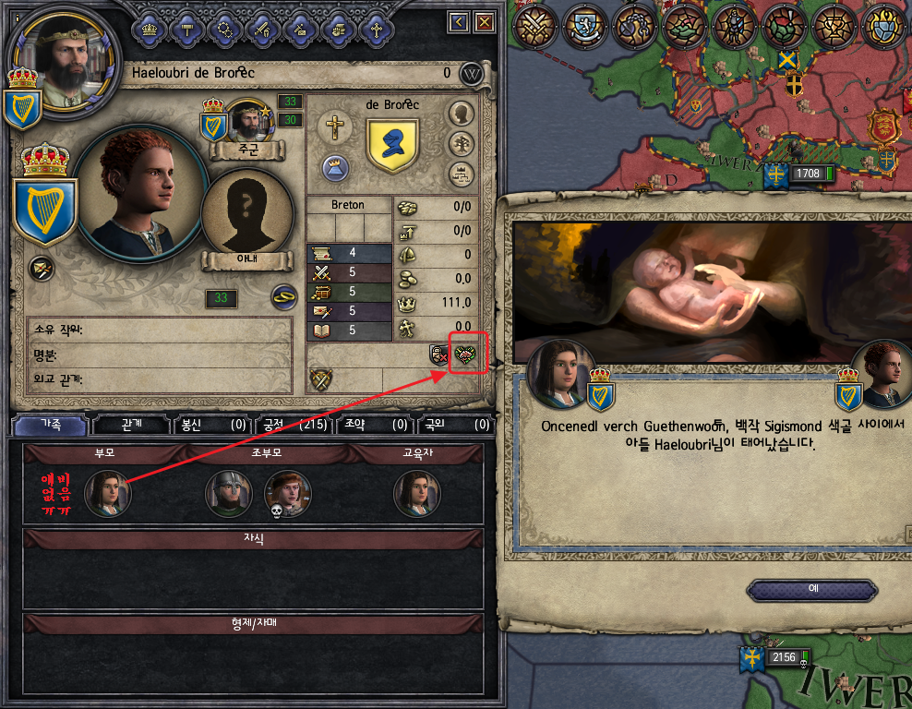Open the Military tab with sword icon
This screenshot has height=709, width=912.
[x=262, y=30]
